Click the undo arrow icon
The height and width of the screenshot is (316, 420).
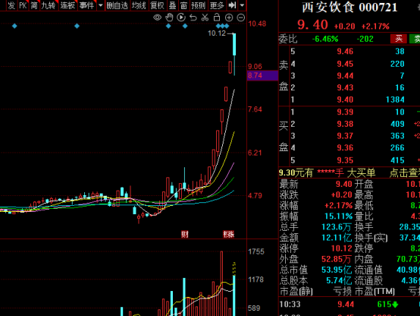click(193, 17)
